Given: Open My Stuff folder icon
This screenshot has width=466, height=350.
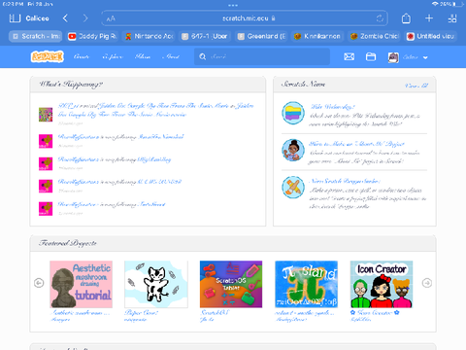Looking at the screenshot, I should pos(371,56).
